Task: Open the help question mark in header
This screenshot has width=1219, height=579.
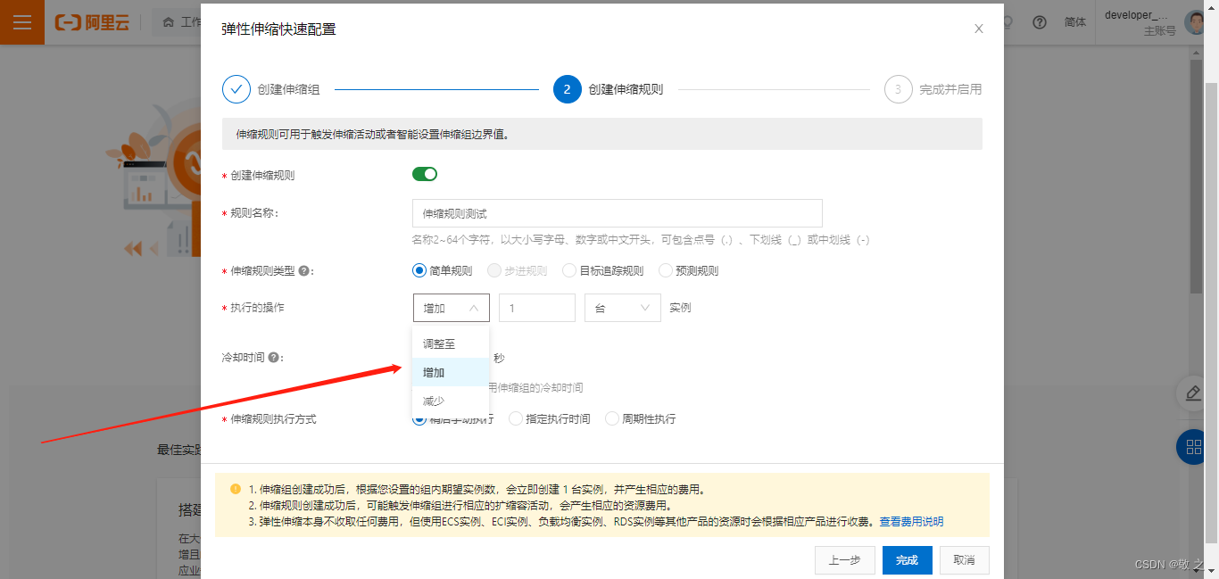Action: click(1039, 23)
